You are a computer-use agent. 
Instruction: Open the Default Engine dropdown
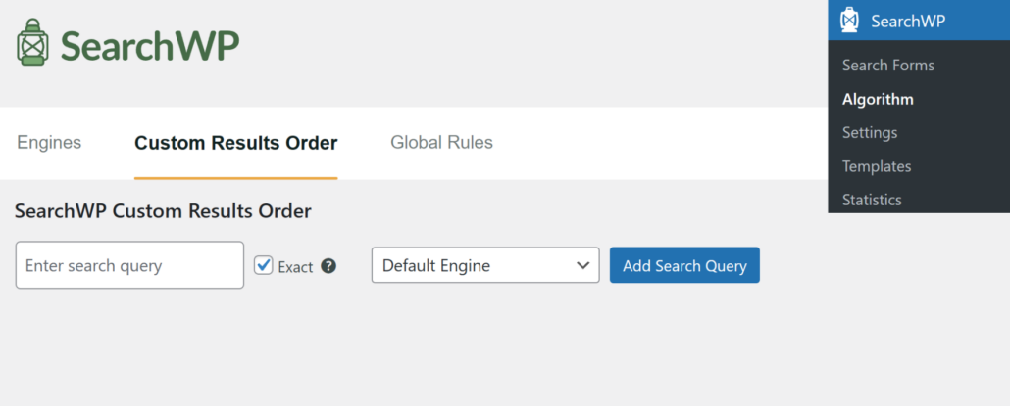point(485,265)
